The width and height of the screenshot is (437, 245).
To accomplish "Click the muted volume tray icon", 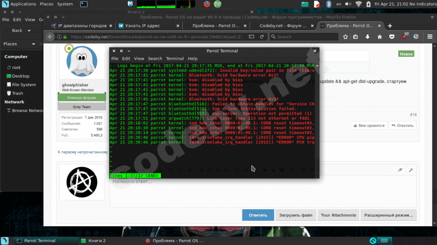I will coord(348,4).
